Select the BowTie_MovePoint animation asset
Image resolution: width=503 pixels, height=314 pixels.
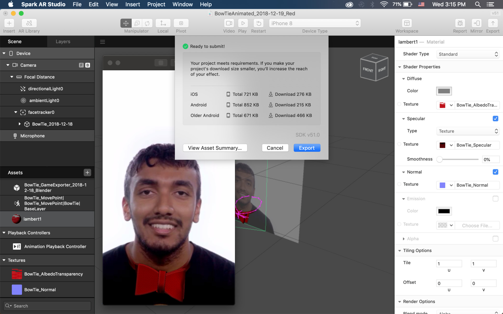[47, 203]
